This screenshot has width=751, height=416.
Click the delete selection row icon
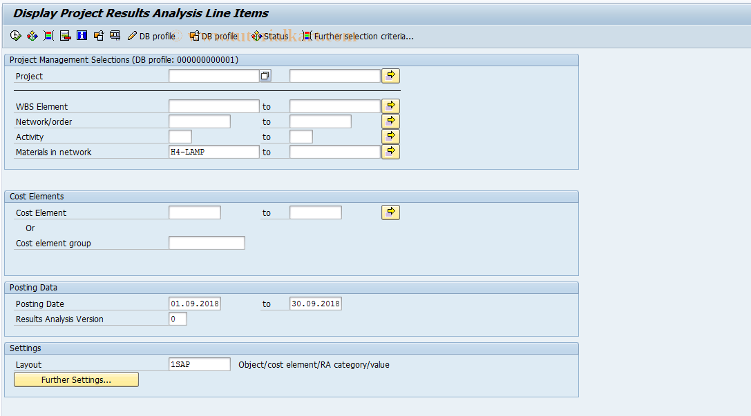click(x=65, y=36)
